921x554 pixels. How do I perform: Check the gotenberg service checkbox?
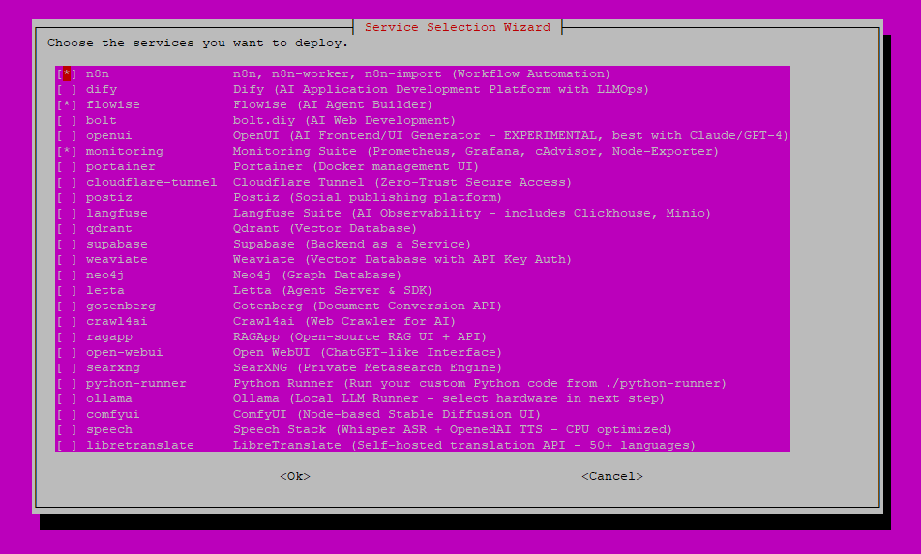point(67,306)
